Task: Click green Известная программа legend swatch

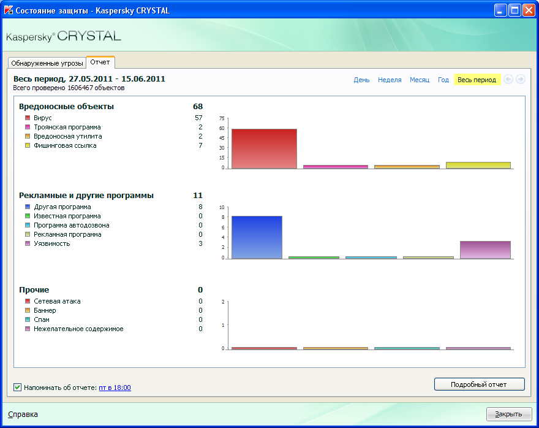Action: coord(28,216)
